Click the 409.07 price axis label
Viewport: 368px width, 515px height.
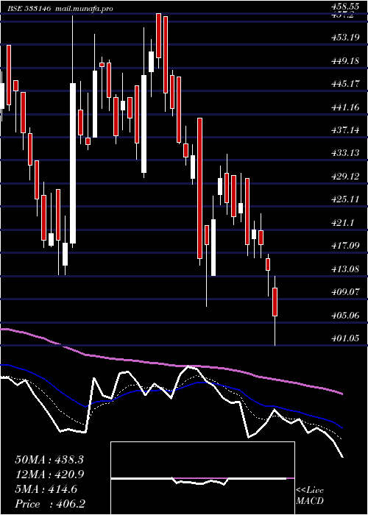coord(345,292)
